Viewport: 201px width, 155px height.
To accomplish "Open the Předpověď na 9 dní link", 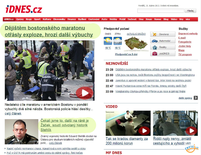I will tap(126, 54).
